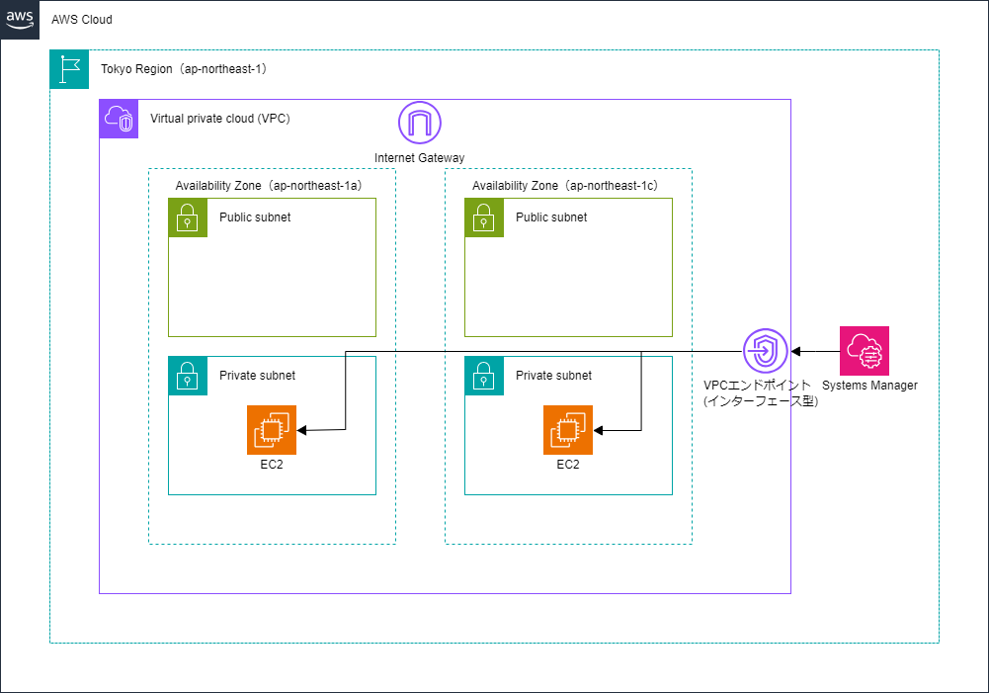Select the "Internet Gateway" text label

pyautogui.click(x=420, y=158)
